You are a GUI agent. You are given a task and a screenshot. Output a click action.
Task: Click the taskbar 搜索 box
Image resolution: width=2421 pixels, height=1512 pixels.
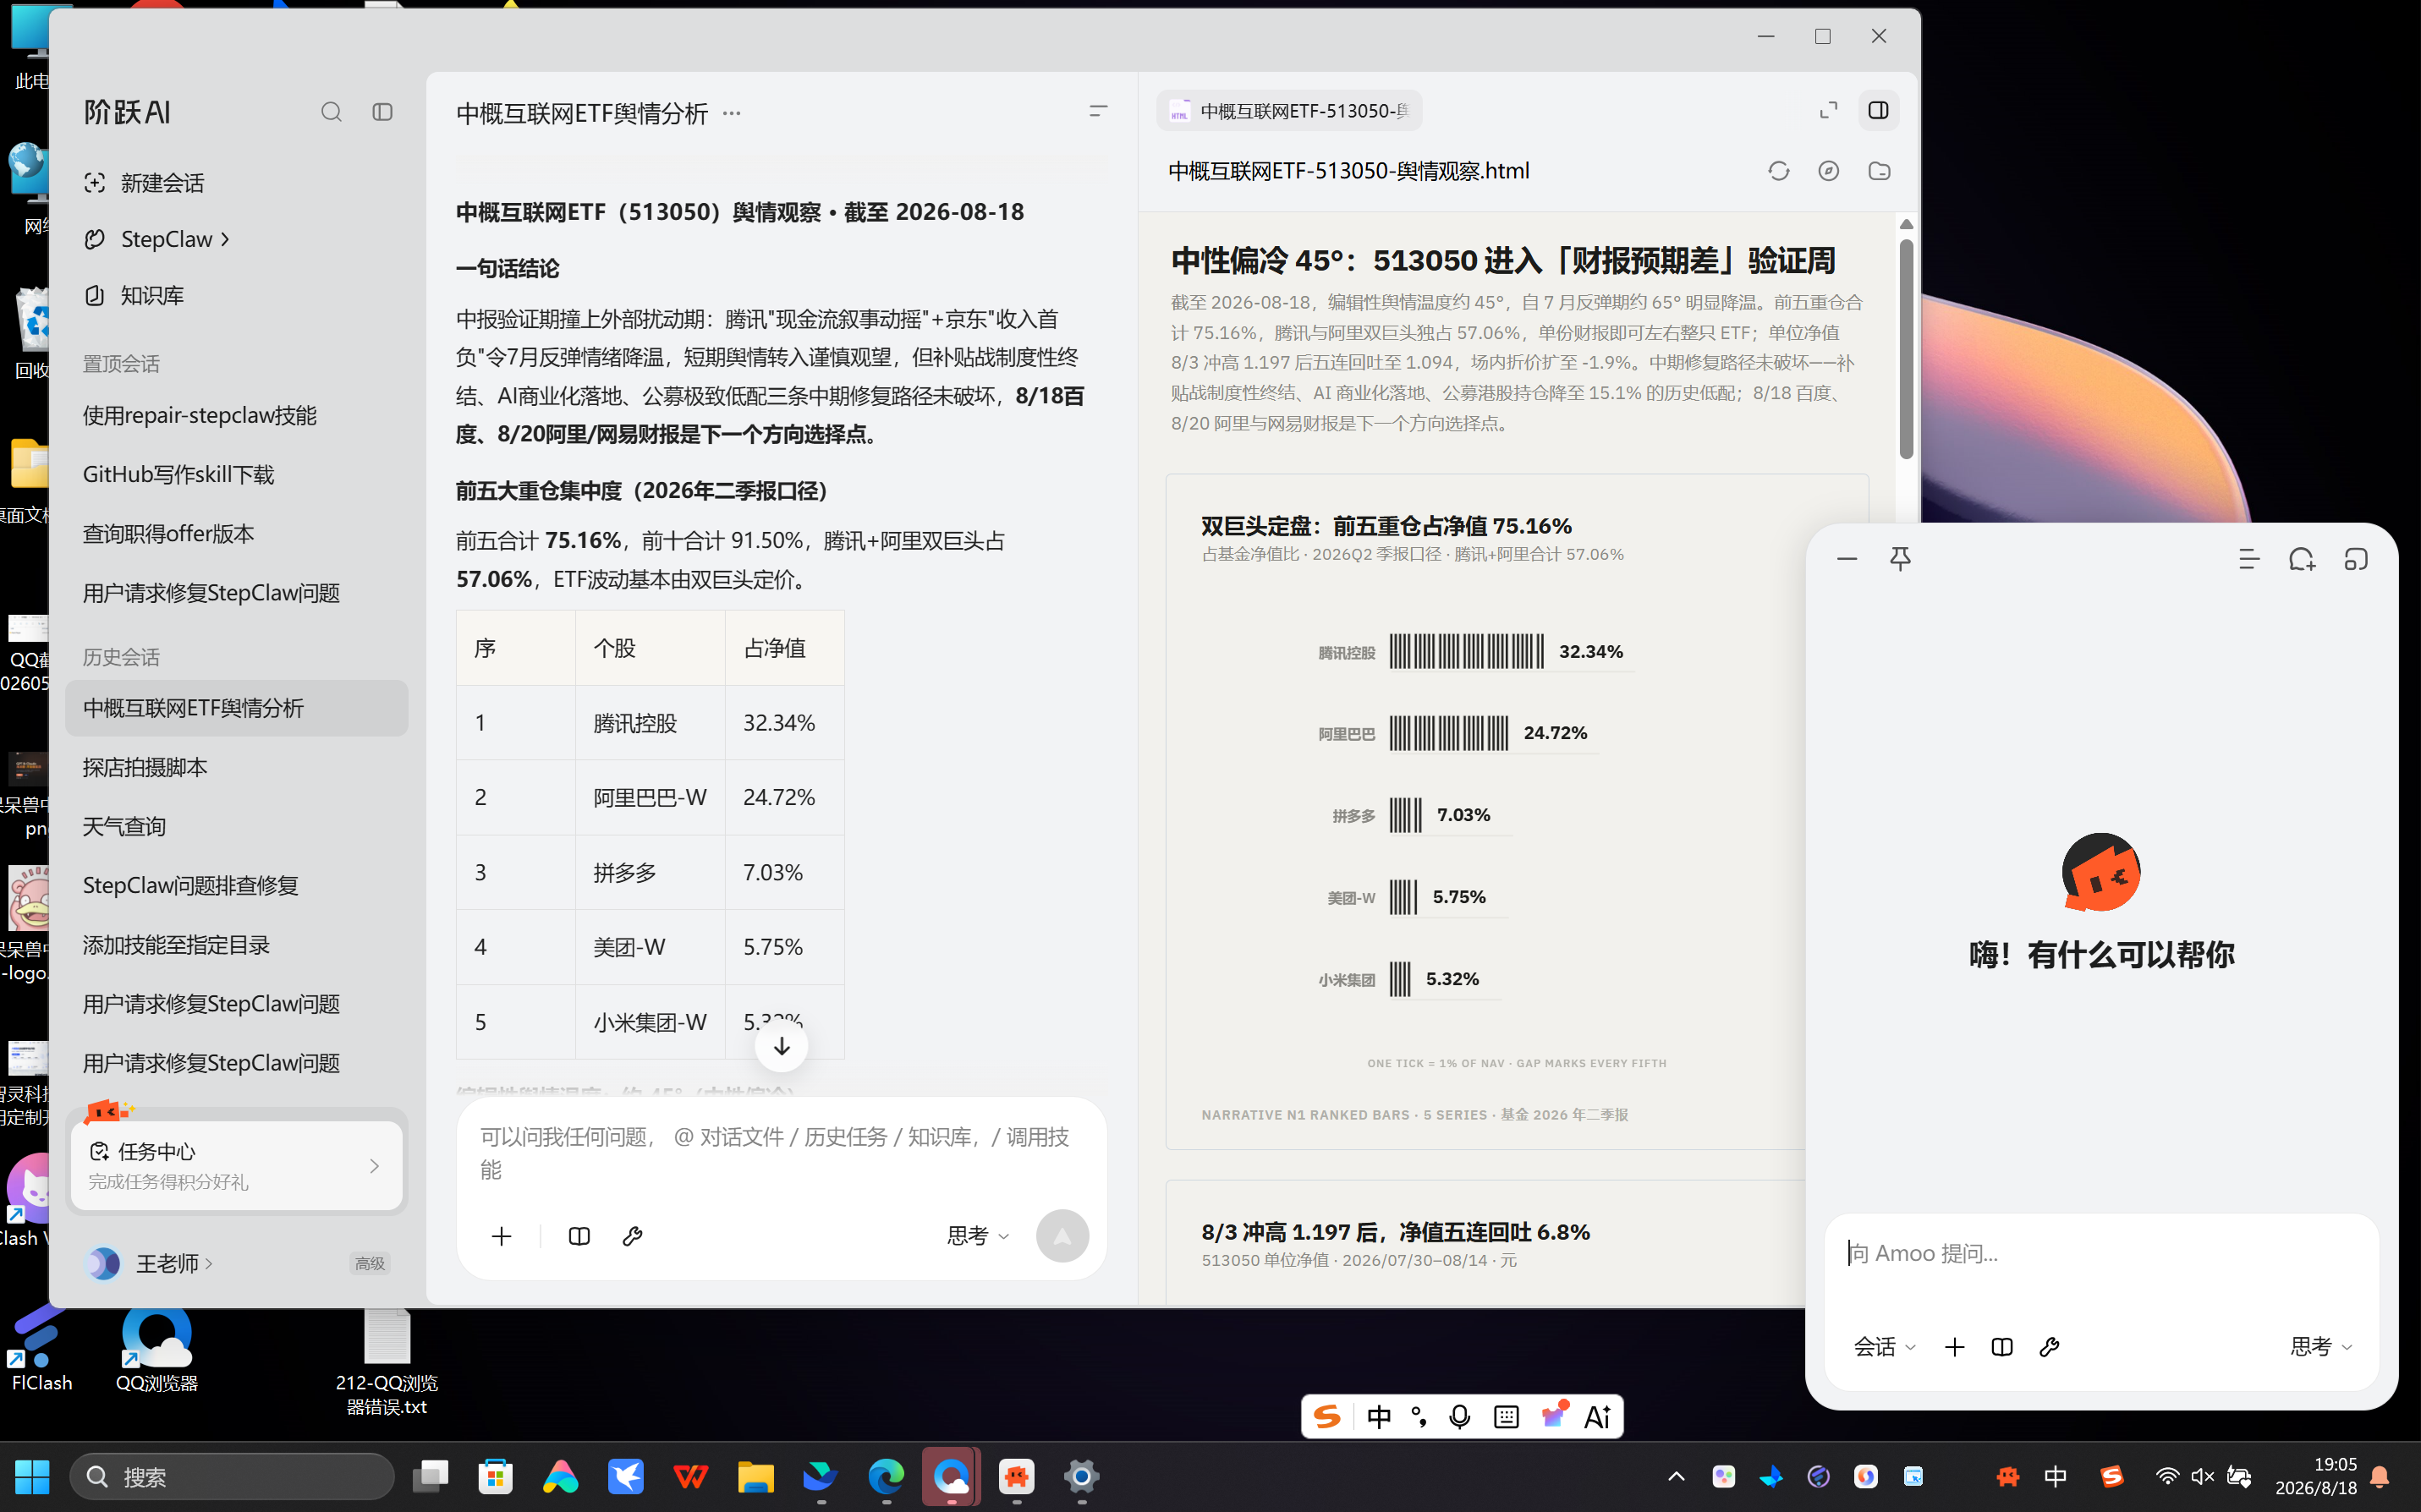pos(232,1477)
